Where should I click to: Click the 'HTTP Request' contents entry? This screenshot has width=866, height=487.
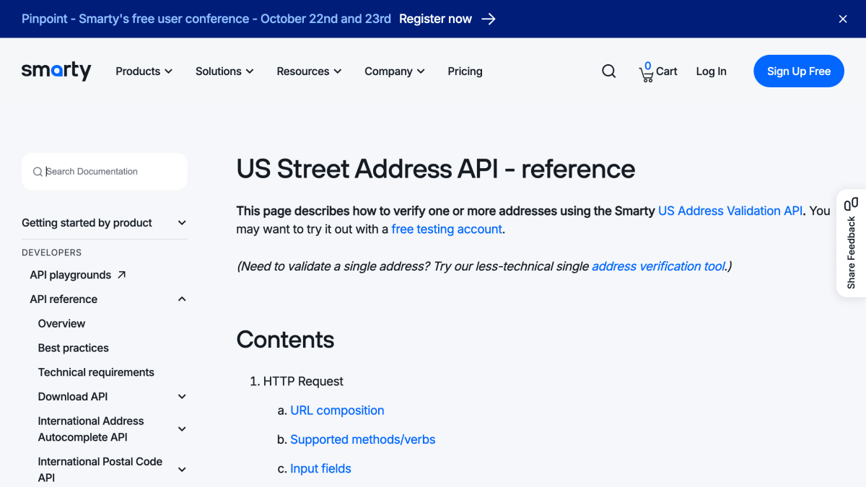pyautogui.click(x=303, y=381)
